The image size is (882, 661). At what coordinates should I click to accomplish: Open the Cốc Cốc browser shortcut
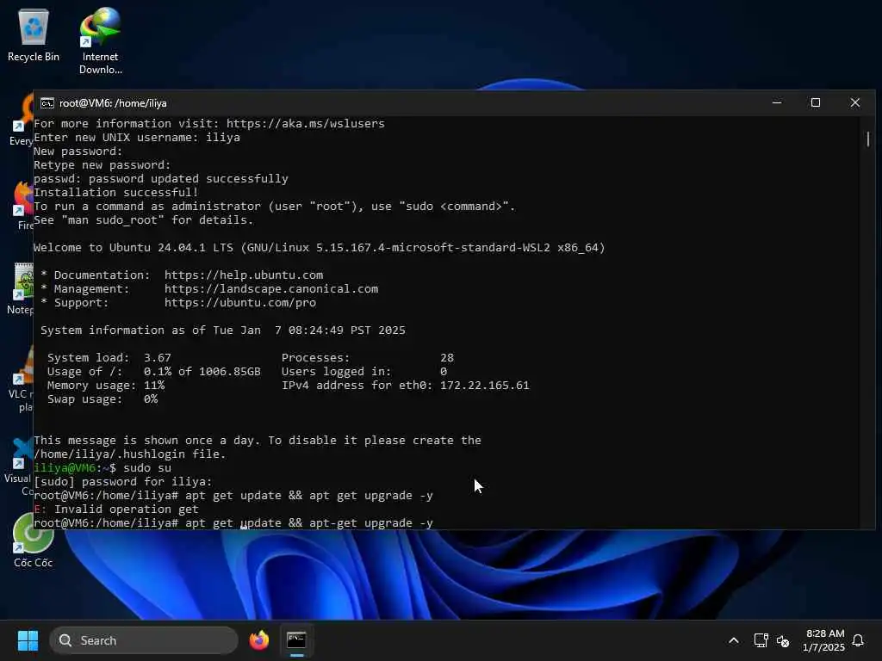point(33,541)
